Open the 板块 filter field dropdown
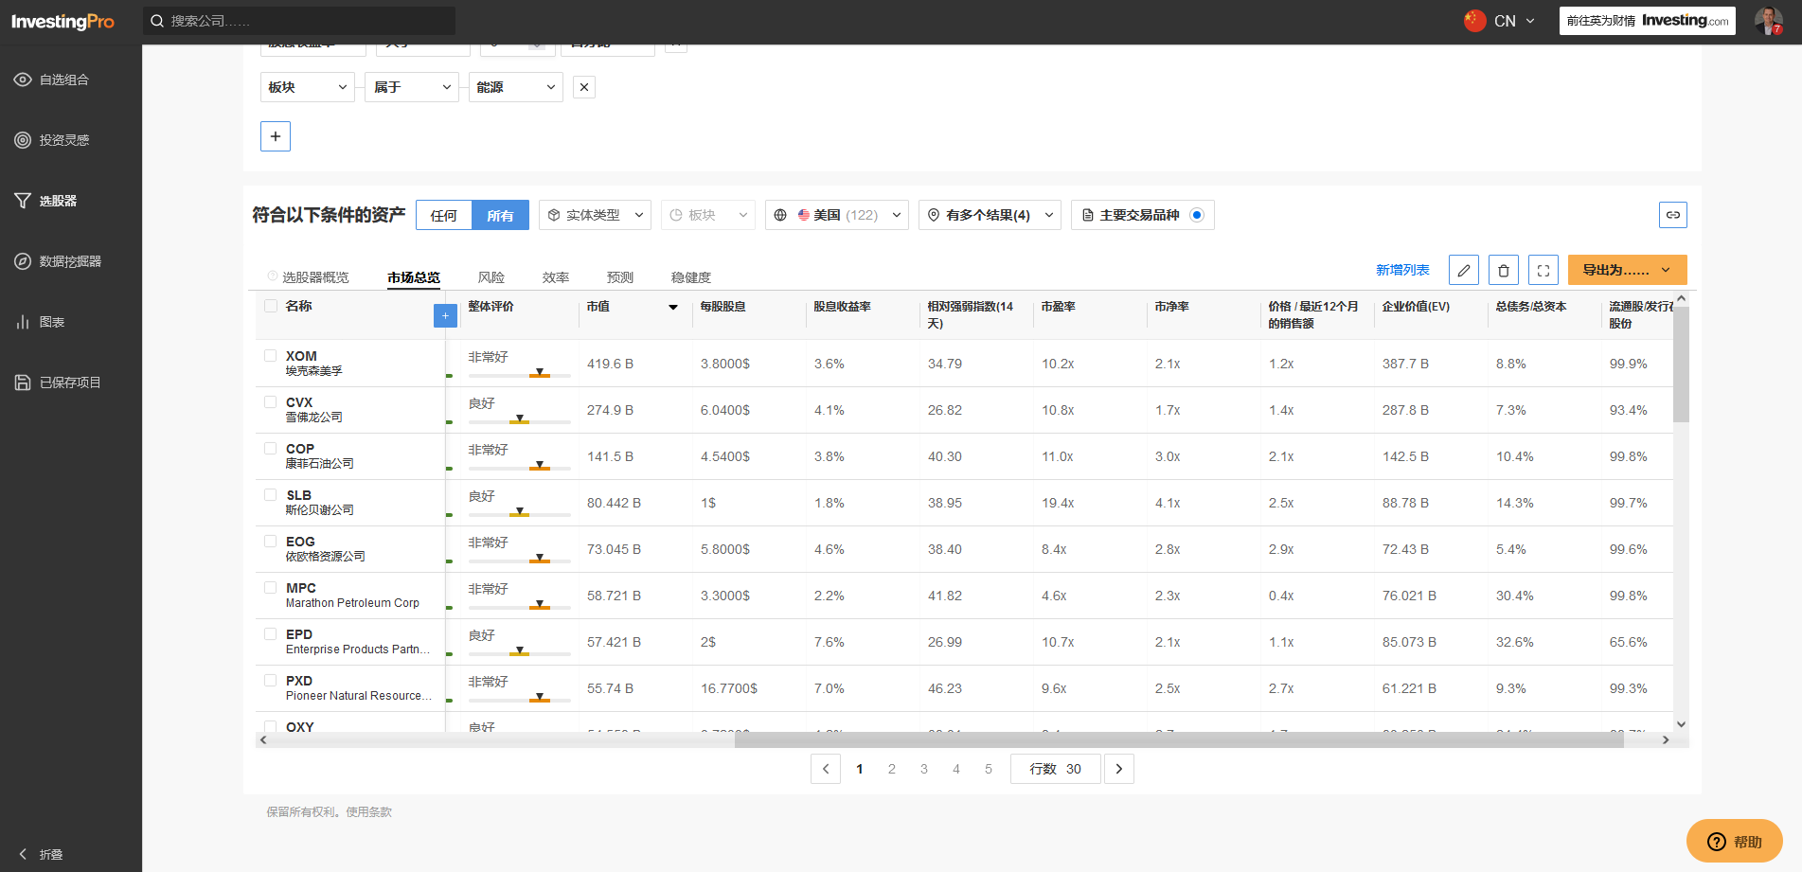Image resolution: width=1802 pixels, height=872 pixels. [x=308, y=87]
